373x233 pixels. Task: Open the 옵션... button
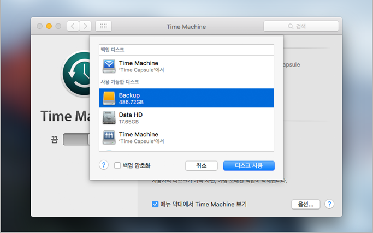coord(306,204)
